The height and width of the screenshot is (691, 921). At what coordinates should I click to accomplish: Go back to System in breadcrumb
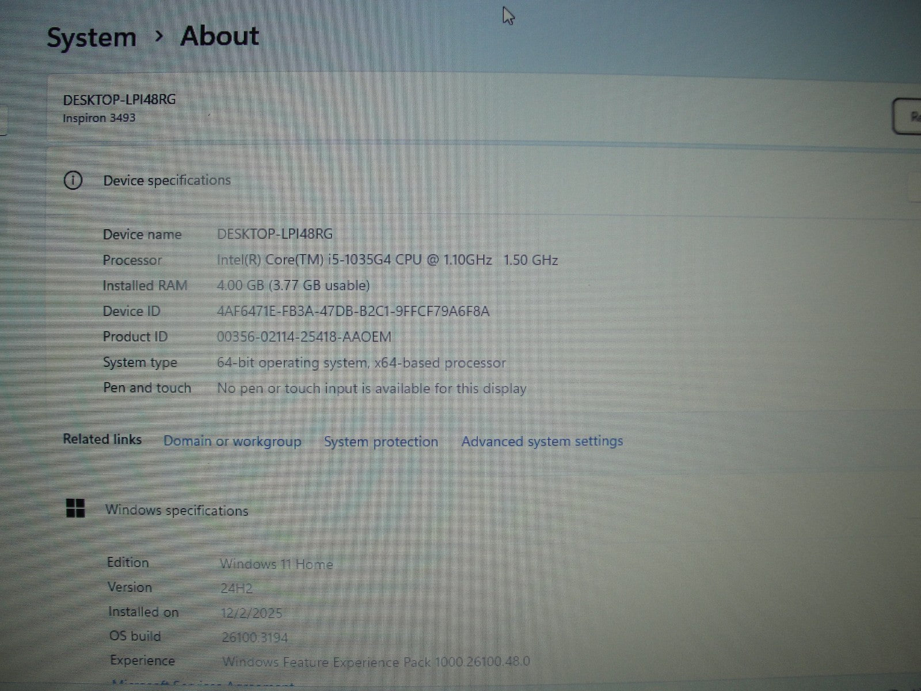point(91,38)
